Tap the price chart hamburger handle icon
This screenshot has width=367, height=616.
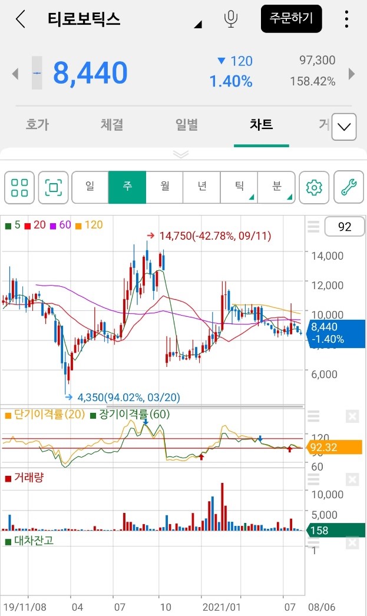[313, 227]
